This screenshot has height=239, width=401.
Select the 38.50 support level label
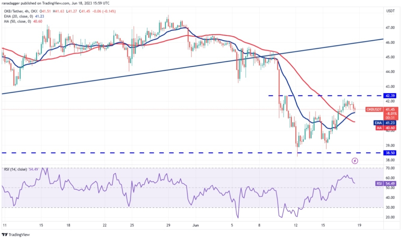390,153
